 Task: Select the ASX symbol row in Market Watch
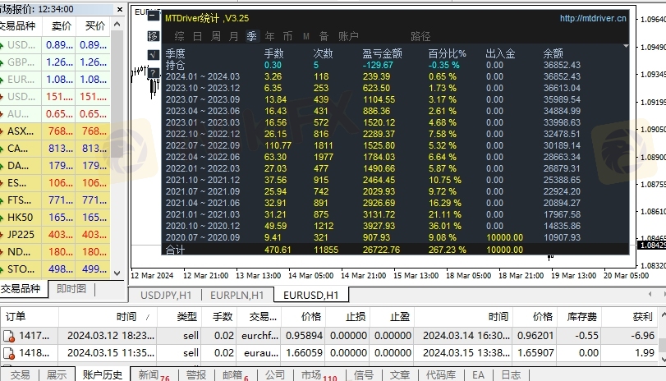55,131
